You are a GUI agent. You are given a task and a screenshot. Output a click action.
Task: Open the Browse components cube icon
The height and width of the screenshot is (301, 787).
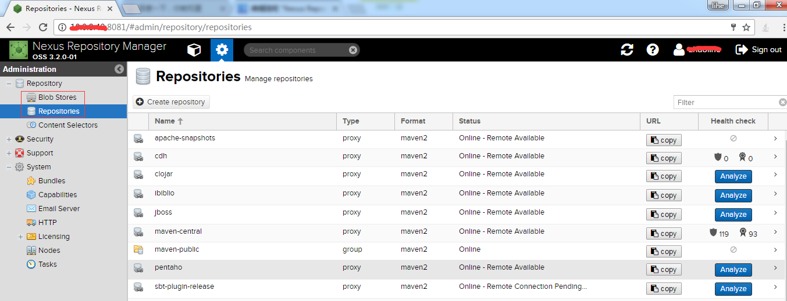tap(194, 50)
